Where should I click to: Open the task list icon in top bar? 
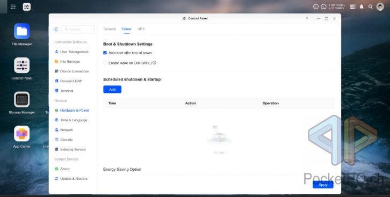(353, 6)
